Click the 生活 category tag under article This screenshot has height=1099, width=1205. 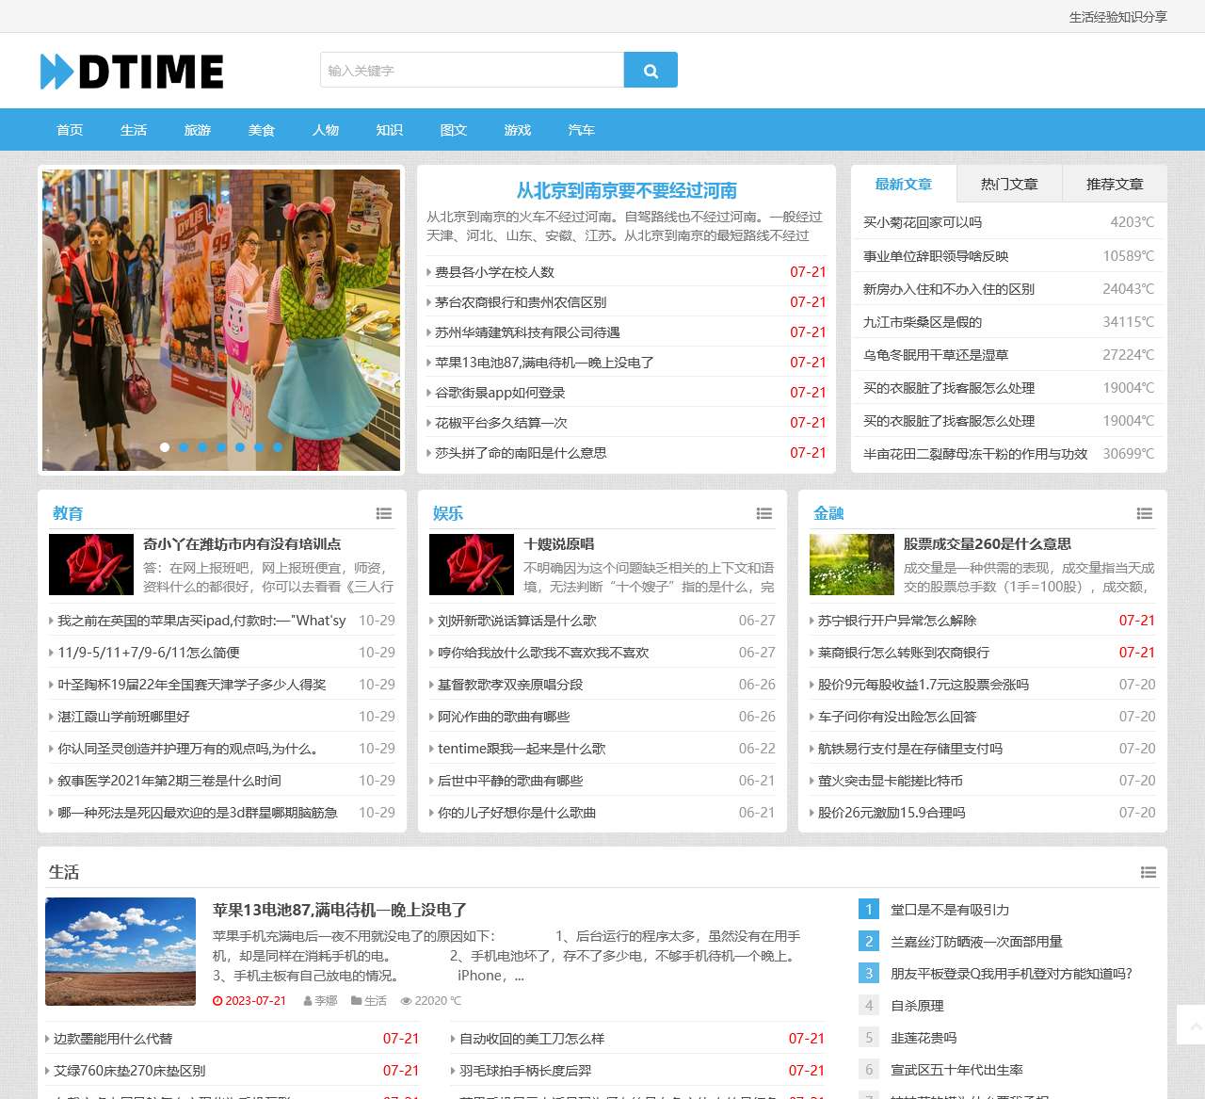pos(376,1001)
